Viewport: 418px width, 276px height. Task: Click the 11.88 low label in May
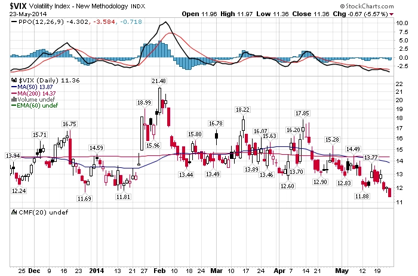click(362, 197)
